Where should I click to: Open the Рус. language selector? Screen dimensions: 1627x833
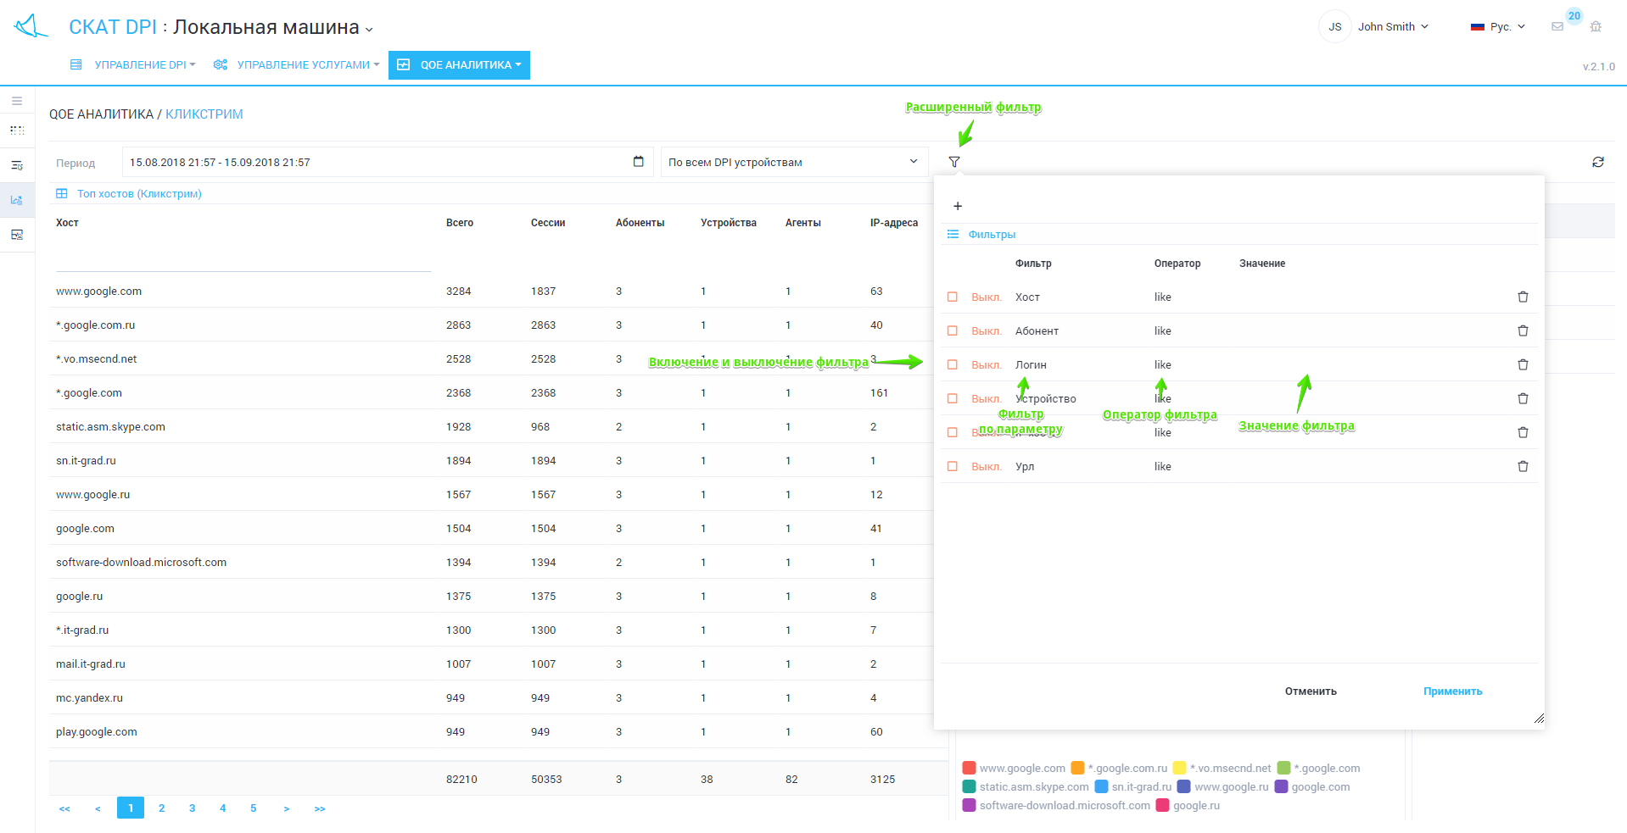1498,27
